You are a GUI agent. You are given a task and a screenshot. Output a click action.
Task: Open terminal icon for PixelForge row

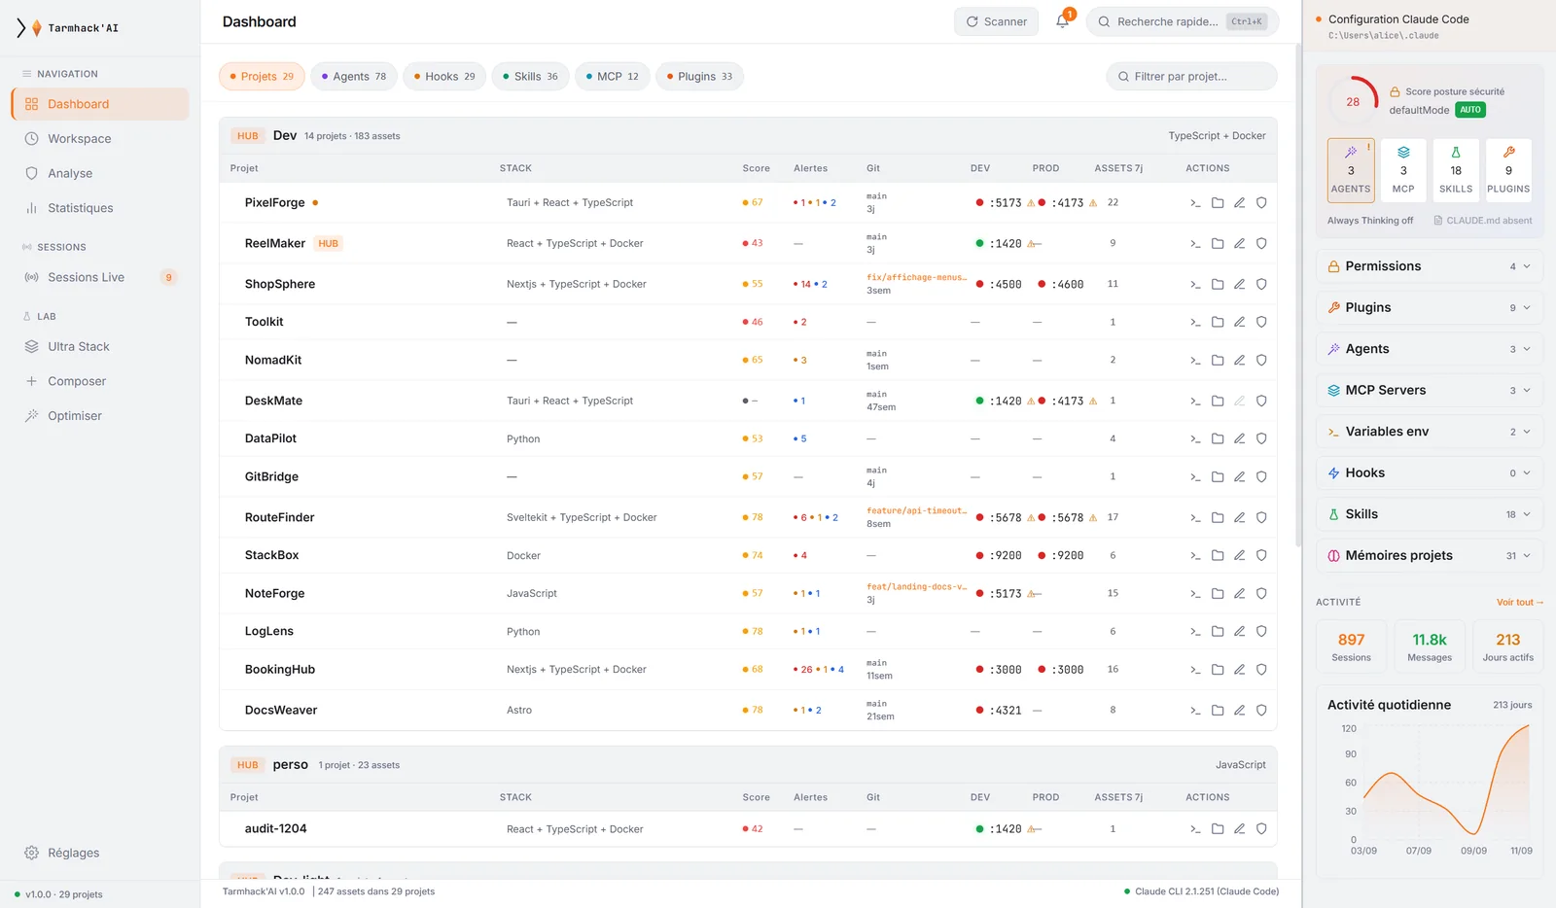click(x=1195, y=203)
